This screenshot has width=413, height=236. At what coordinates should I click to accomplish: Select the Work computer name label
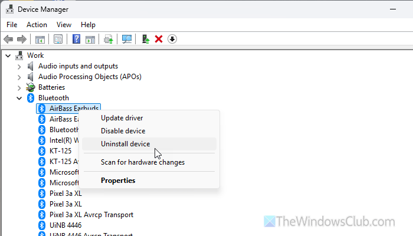point(35,55)
